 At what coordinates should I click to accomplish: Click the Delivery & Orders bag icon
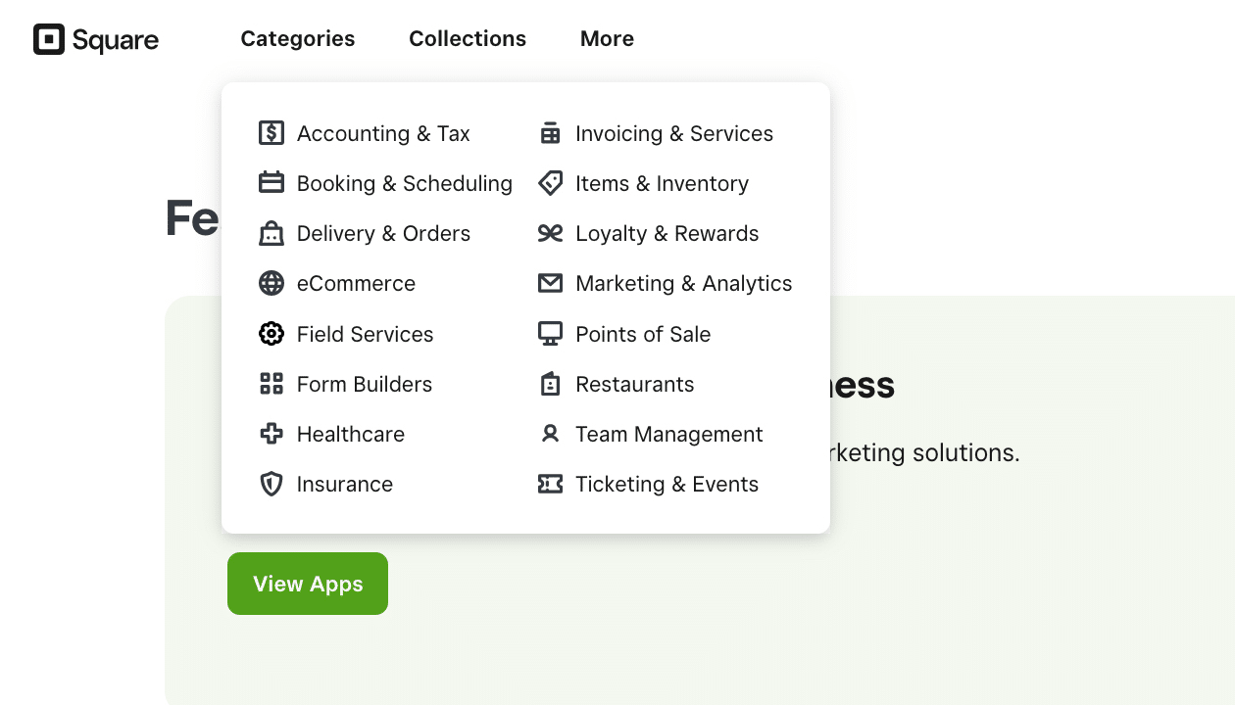pyautogui.click(x=272, y=233)
